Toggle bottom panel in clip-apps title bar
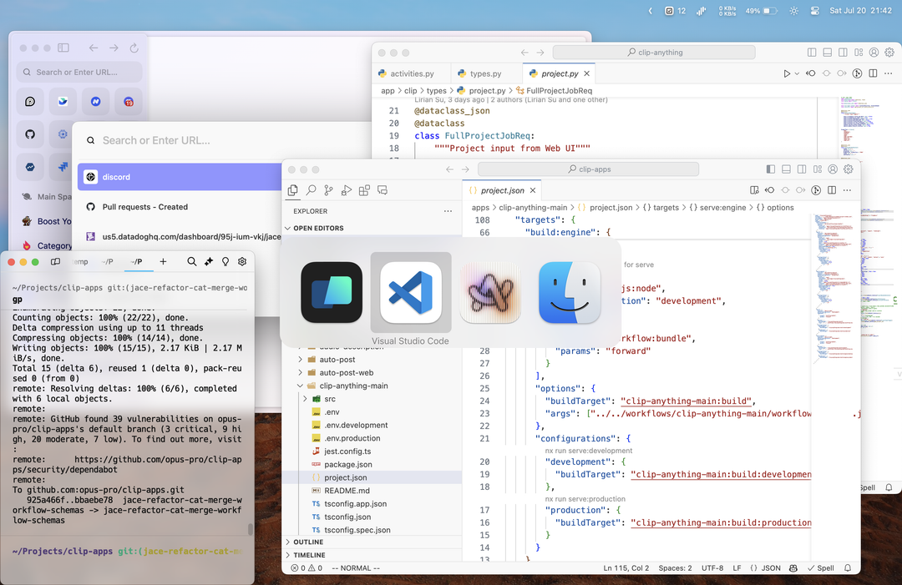 [x=785, y=169]
